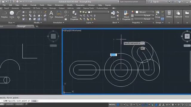Expand the Properties panel
The image size is (191, 107).
(137, 23)
